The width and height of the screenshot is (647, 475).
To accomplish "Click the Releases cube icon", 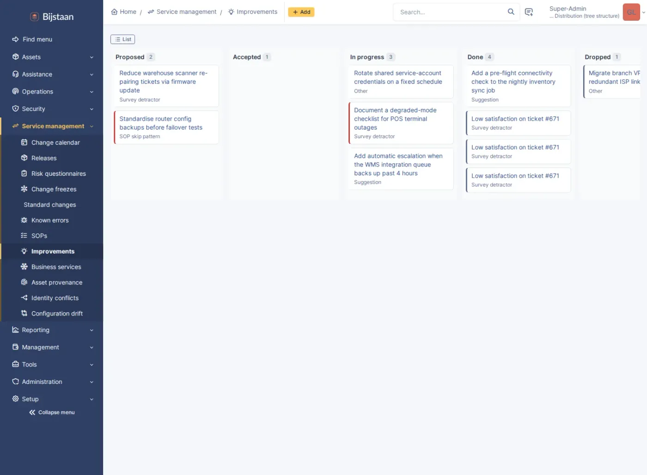I will point(24,158).
